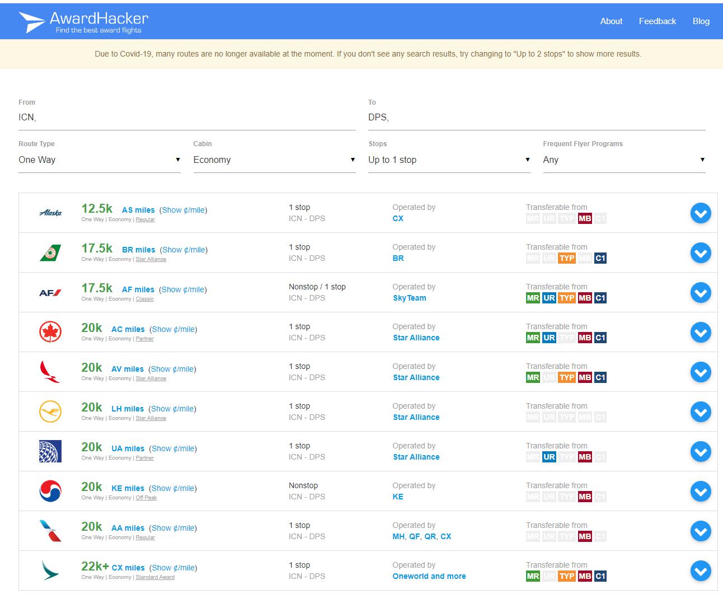Image resolution: width=723 pixels, height=594 pixels.
Task: Click MR badge in the AF miles row
Action: [x=533, y=298]
